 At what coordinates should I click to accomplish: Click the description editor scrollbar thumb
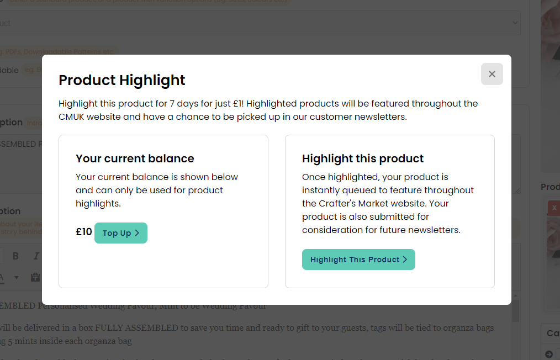pyautogui.click(x=515, y=311)
